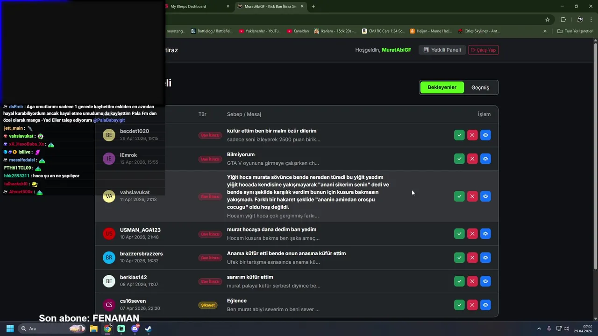View cs16seven's complaint with eye icon
The image size is (598, 336).
click(485, 305)
